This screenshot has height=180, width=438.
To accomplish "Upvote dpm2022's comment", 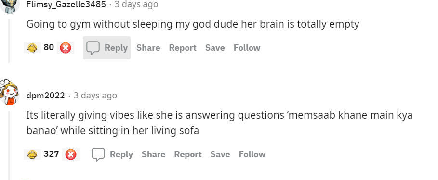I will 32,154.
